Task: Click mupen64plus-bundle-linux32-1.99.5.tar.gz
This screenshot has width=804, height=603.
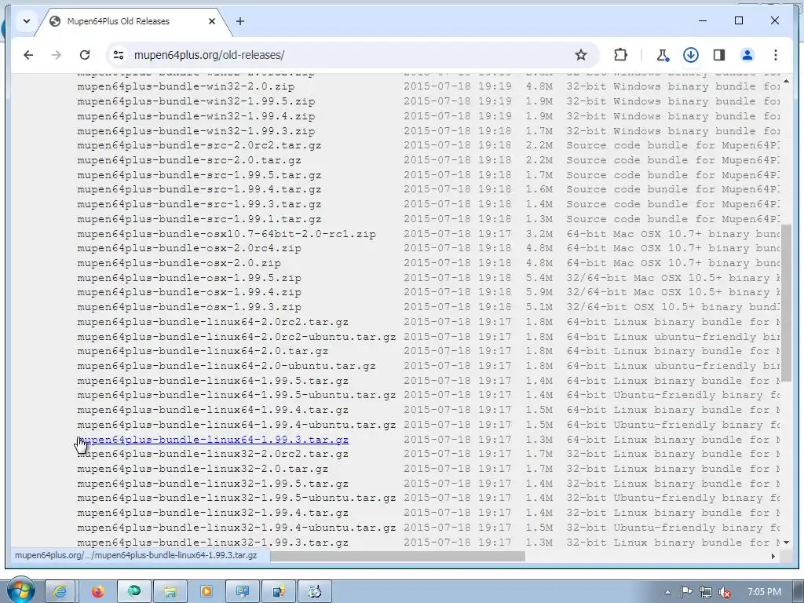Action: click(213, 484)
